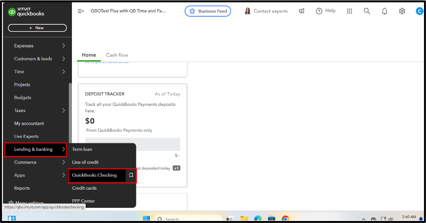Collapse the navigation with the hamburger icon
The width and height of the screenshot is (426, 223).
(81, 11)
